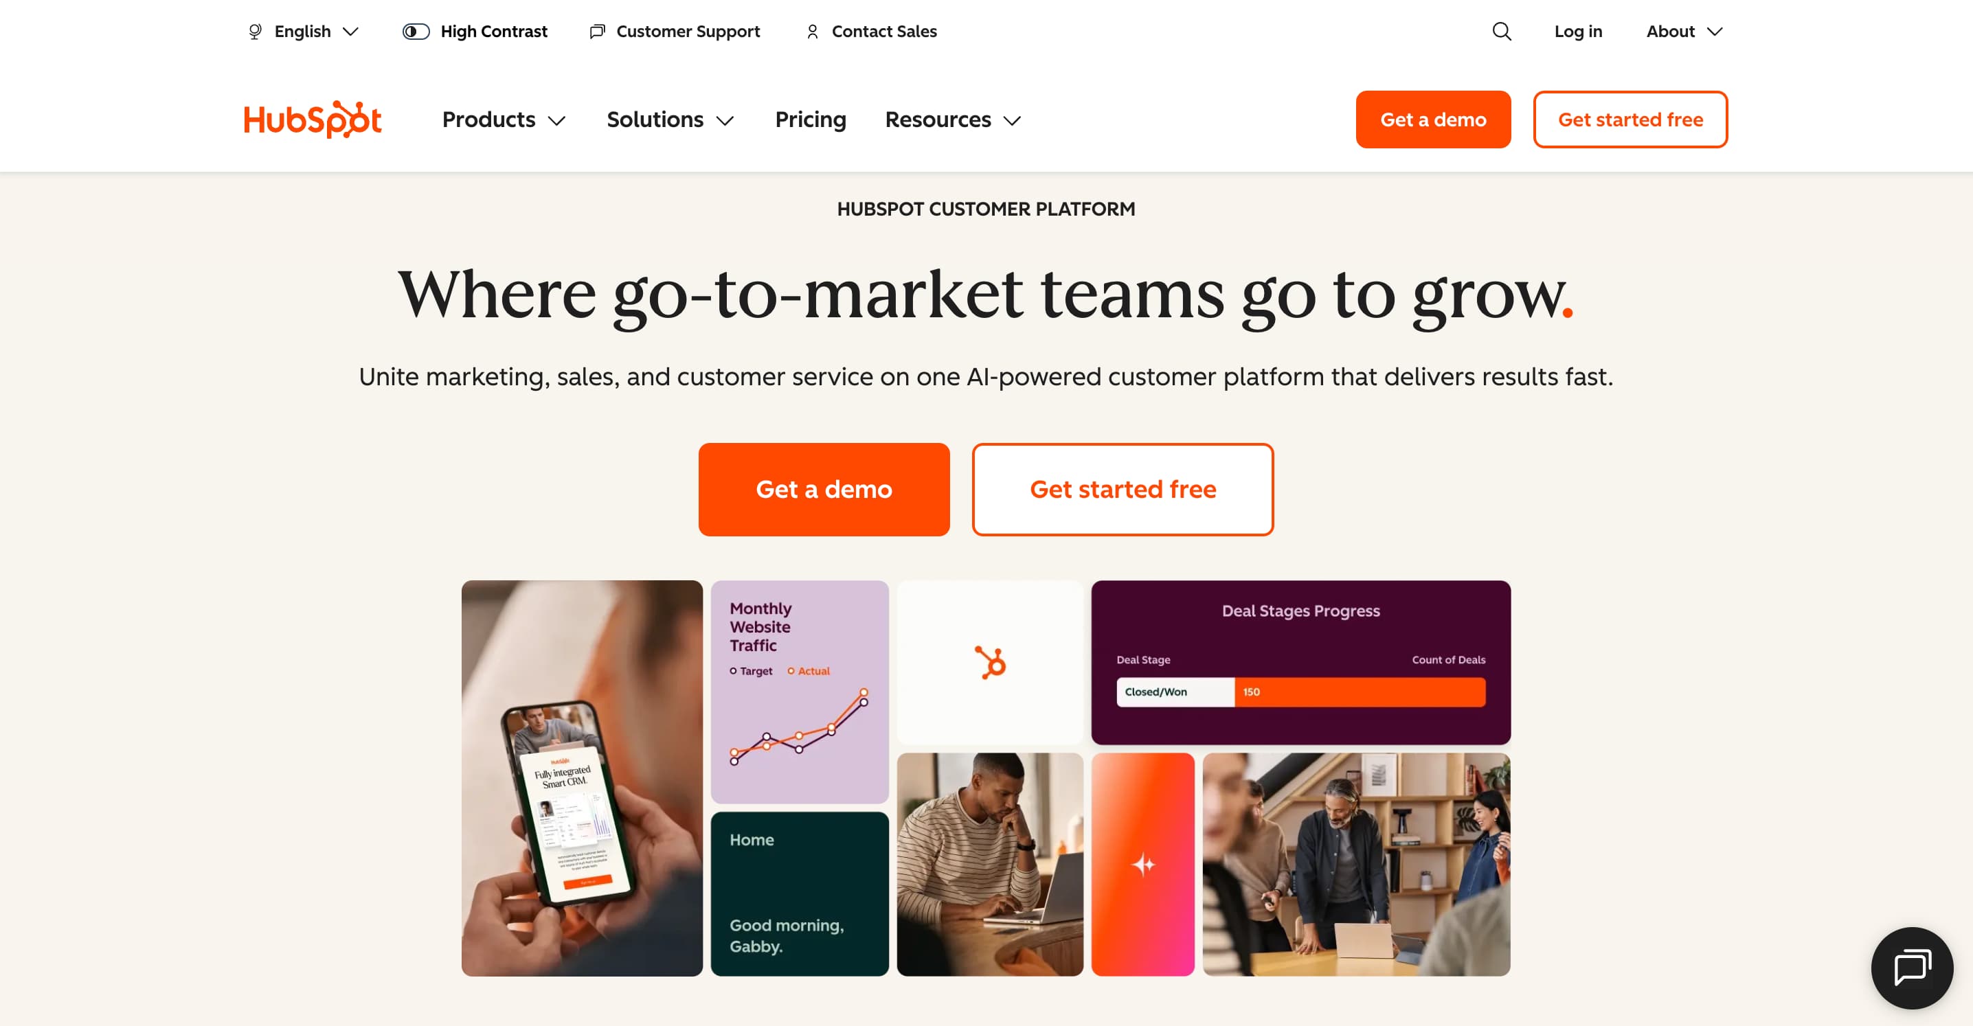Expand the English language dropdown

304,32
